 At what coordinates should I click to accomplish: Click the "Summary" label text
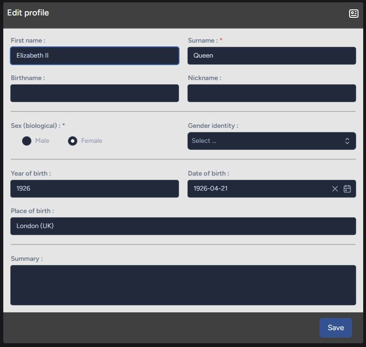click(26, 258)
